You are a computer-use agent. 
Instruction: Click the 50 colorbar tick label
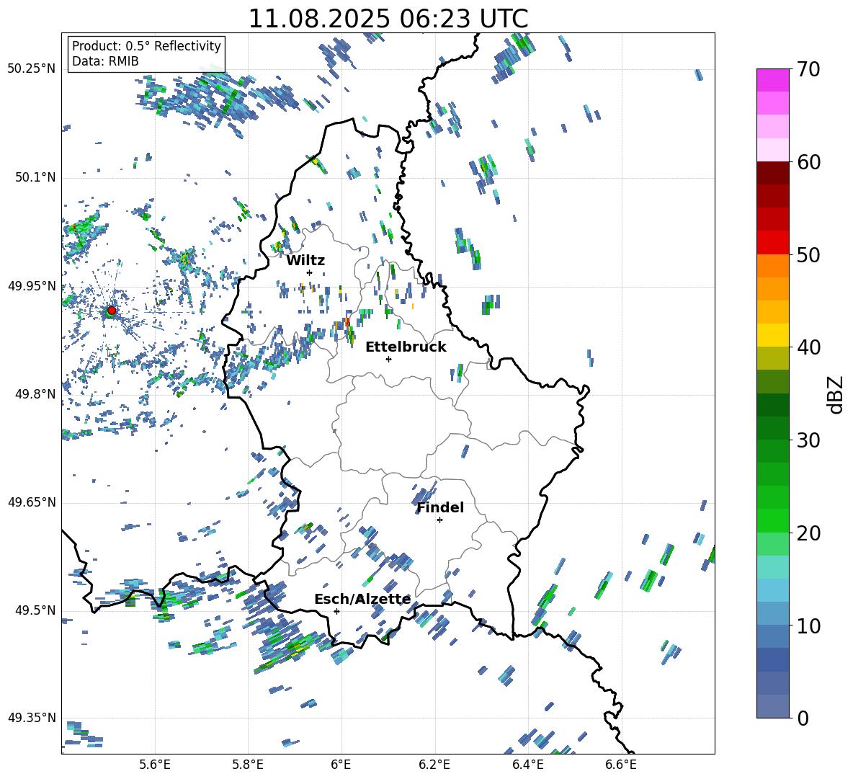tap(808, 255)
